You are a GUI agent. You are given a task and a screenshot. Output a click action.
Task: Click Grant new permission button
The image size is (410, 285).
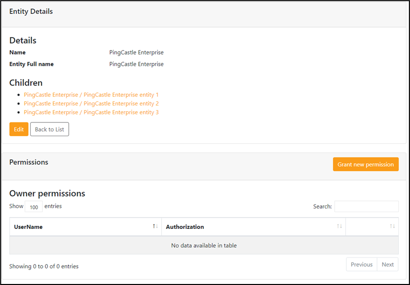366,164
